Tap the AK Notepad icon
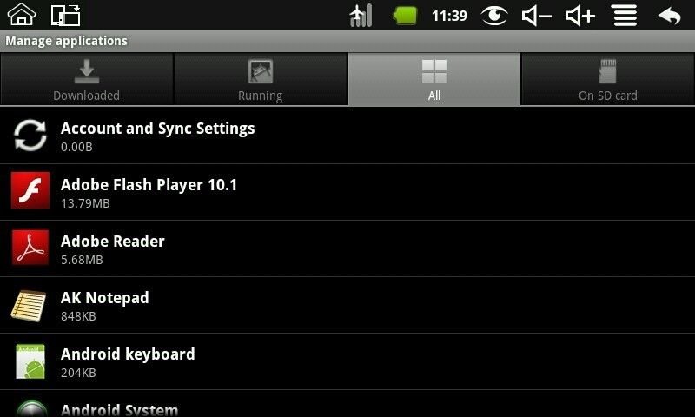This screenshot has height=417, width=695. (x=29, y=305)
